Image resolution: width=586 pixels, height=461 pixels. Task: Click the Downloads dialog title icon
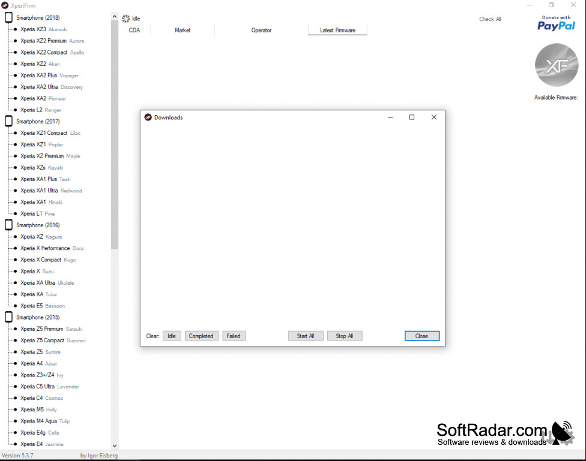(x=148, y=117)
